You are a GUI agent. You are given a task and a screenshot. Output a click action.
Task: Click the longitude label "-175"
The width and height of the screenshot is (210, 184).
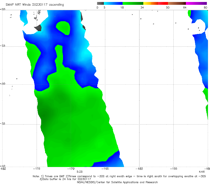point(37,169)
